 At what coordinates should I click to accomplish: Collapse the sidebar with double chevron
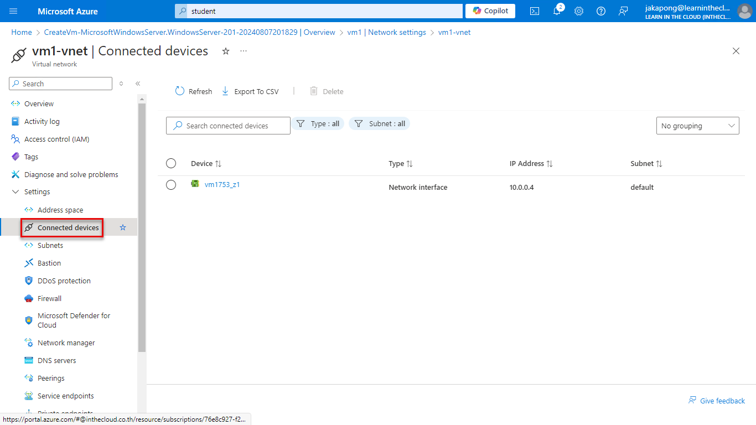pyautogui.click(x=138, y=84)
